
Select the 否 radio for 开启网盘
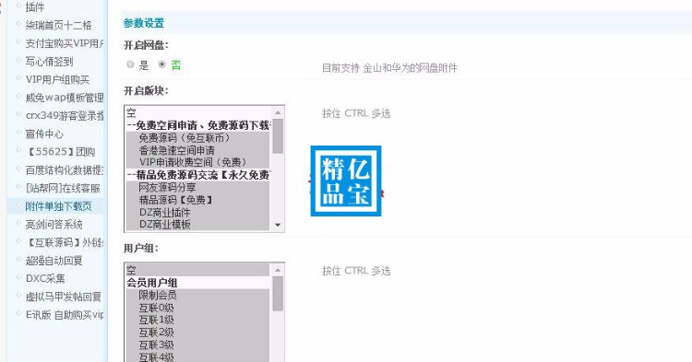[162, 64]
